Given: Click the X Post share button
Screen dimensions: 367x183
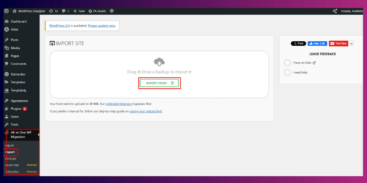Looking at the screenshot, I should point(299,43).
